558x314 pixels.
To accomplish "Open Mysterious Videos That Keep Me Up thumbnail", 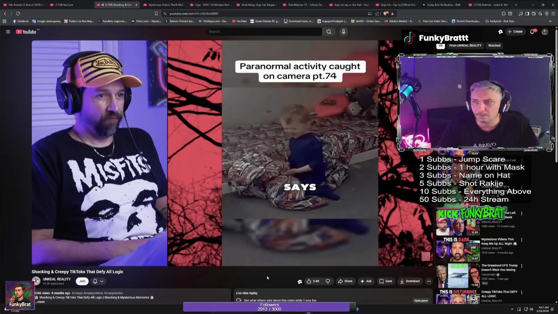I will [x=458, y=249].
